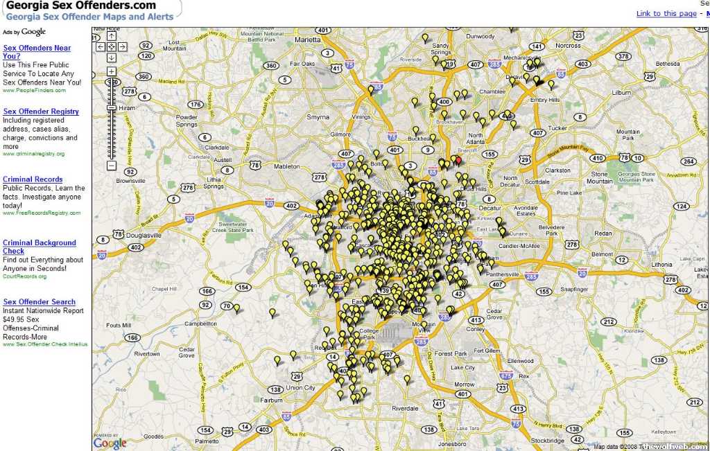Click the Google logo on the map
Screen dimensions: 710x451
(110, 443)
